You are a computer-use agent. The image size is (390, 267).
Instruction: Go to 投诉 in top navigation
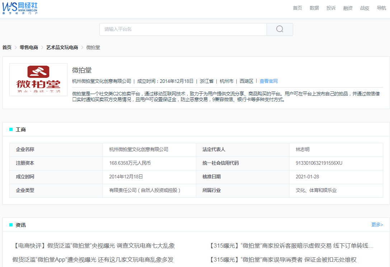click(x=331, y=8)
